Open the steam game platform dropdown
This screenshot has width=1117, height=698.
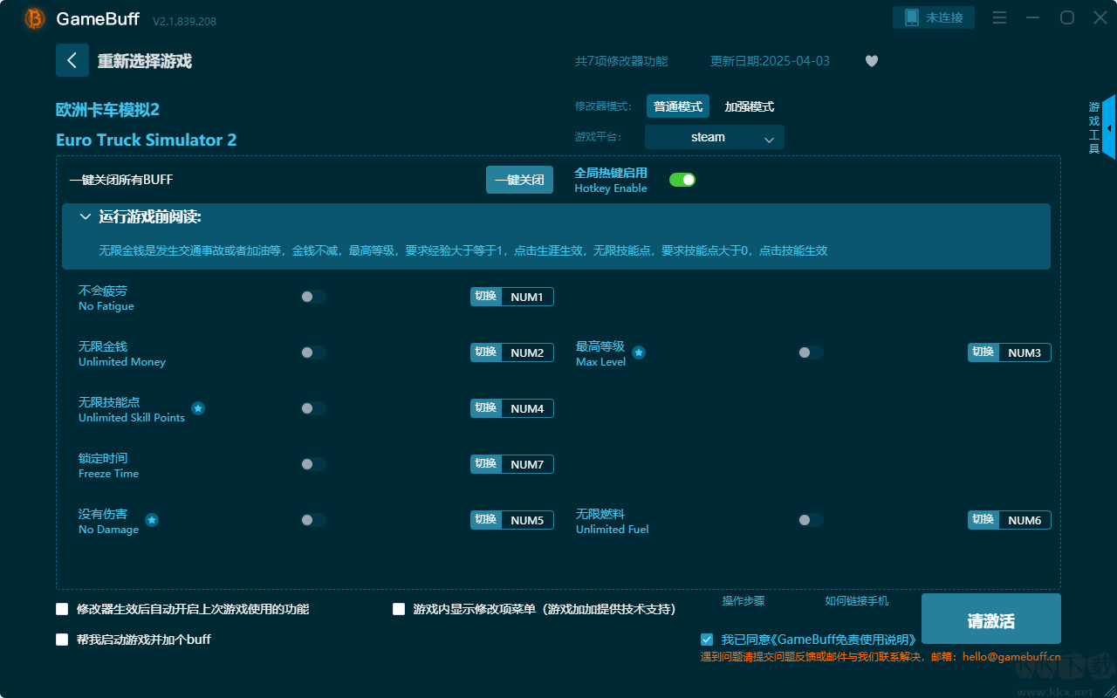714,137
